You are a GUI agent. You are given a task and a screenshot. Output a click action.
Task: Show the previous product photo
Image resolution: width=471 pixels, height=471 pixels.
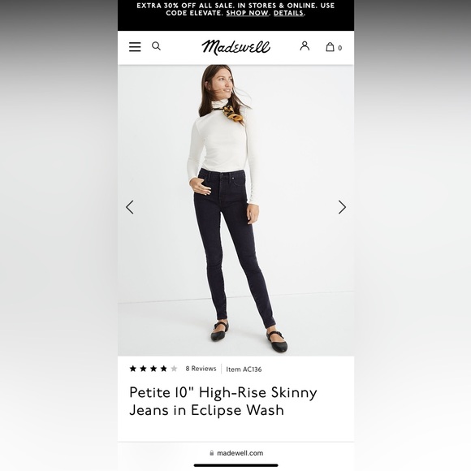point(130,207)
